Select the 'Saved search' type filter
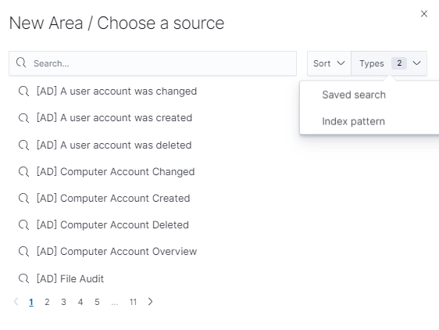The height and width of the screenshot is (330, 439). (x=354, y=95)
